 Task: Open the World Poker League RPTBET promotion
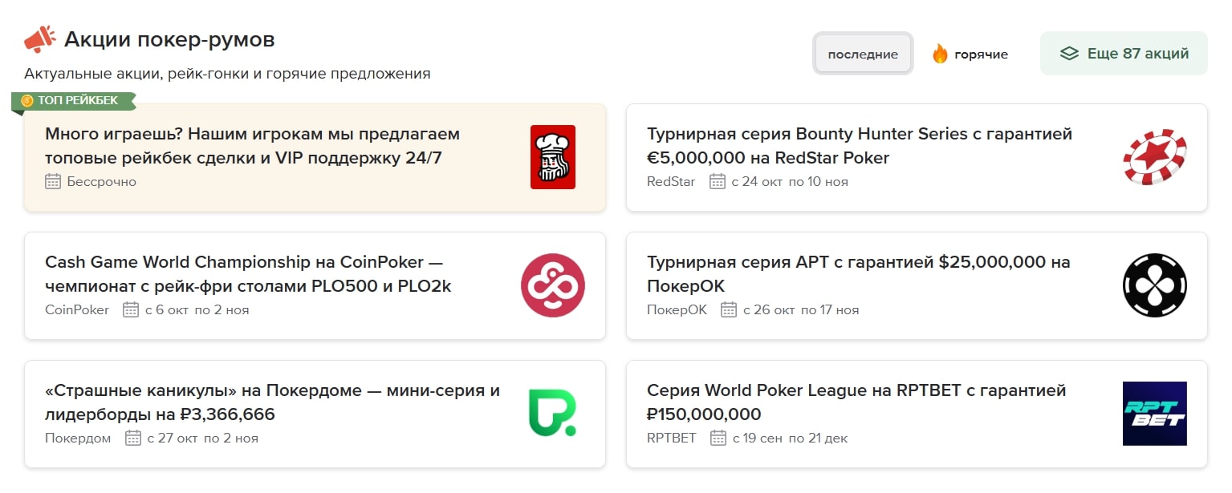coord(856,402)
